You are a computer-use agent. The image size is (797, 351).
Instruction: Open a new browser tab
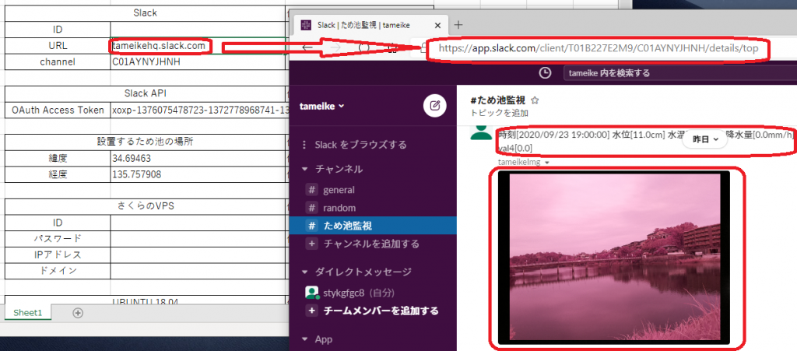coord(458,25)
